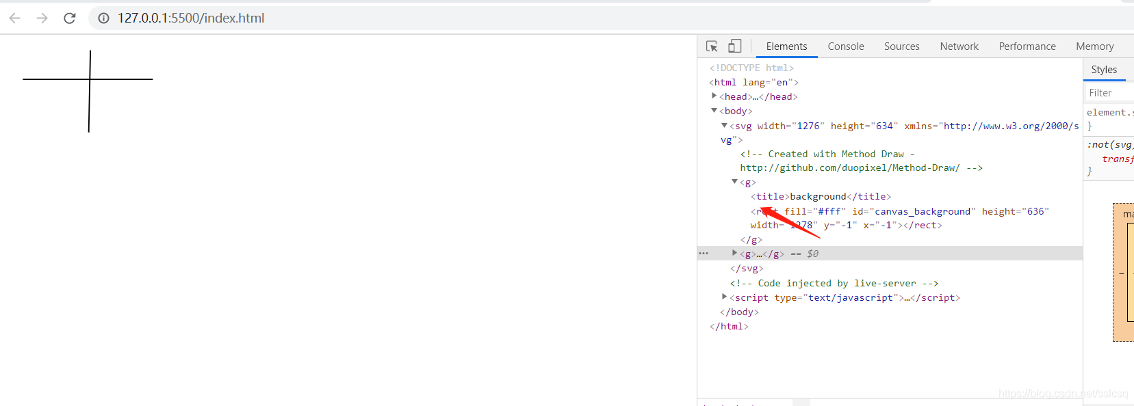Click the styles Filter field
Image resolution: width=1134 pixels, height=406 pixels.
tap(1109, 93)
